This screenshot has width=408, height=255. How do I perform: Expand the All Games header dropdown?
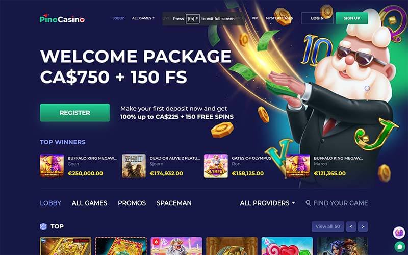[x=143, y=18]
